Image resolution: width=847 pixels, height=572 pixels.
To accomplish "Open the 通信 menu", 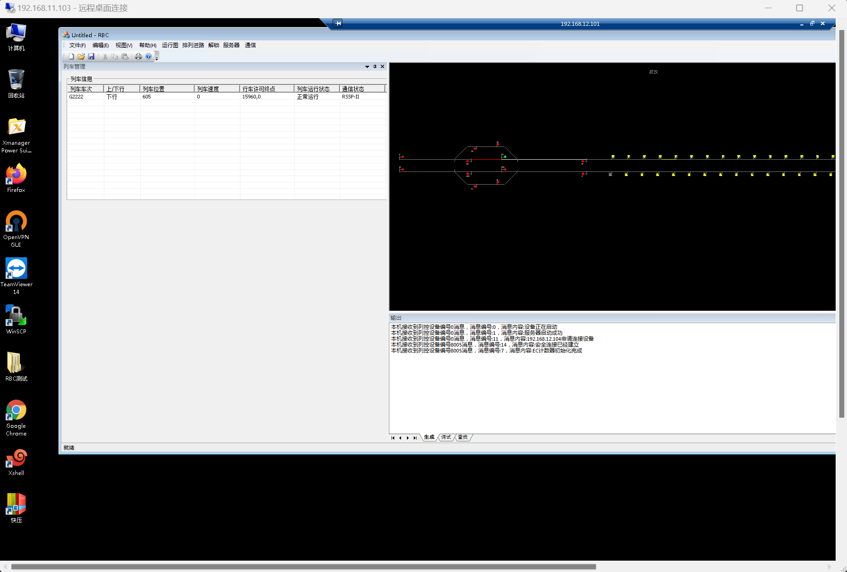I will 250,45.
